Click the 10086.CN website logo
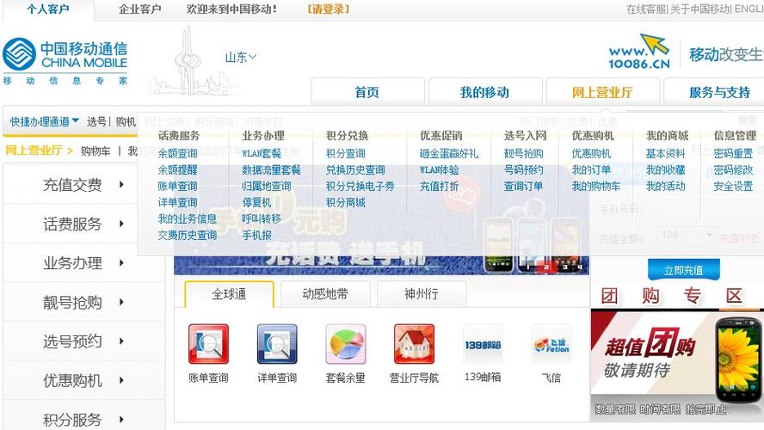Screen dimensions: 764x430 [x=638, y=52]
